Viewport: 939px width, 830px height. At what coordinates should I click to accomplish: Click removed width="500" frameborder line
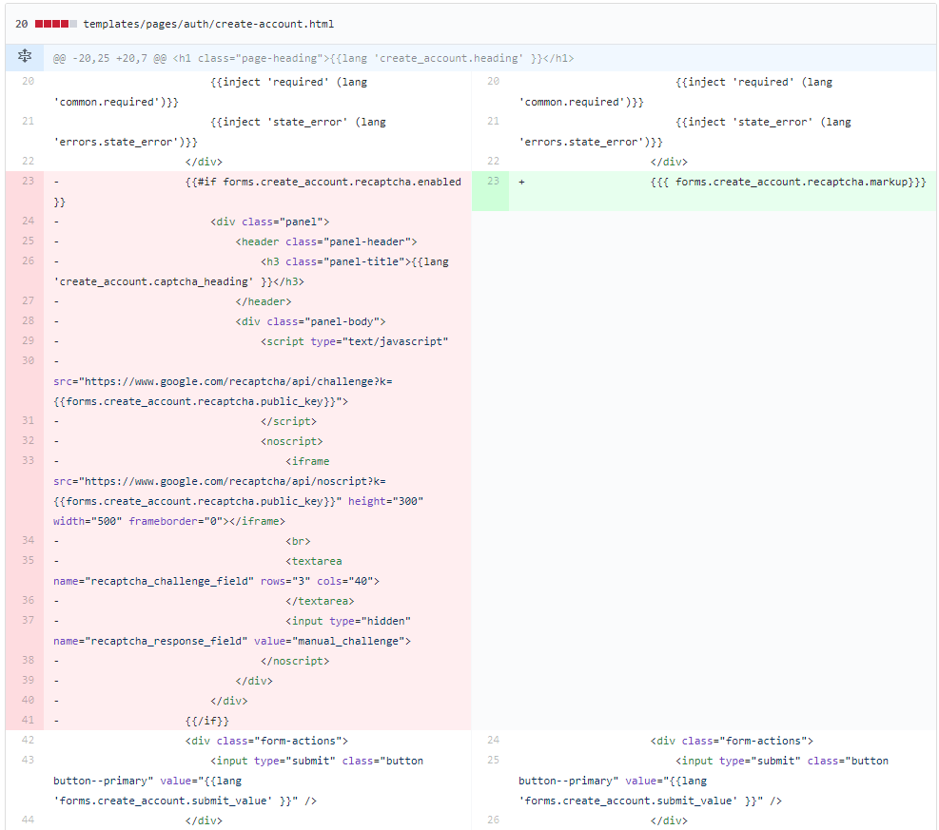click(x=169, y=521)
